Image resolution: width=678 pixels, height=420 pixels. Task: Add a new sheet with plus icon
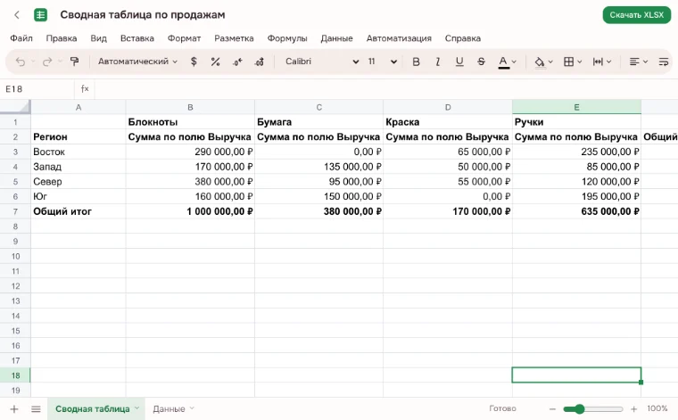pos(14,408)
